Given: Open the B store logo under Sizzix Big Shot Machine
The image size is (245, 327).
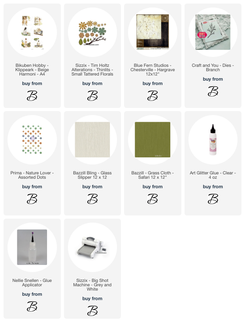Looking at the screenshot, I should (x=92, y=311).
